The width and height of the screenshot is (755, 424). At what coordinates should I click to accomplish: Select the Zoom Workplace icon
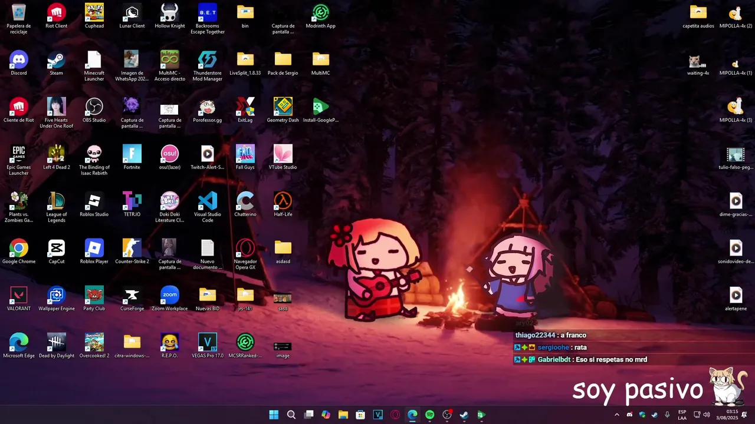[x=170, y=299]
